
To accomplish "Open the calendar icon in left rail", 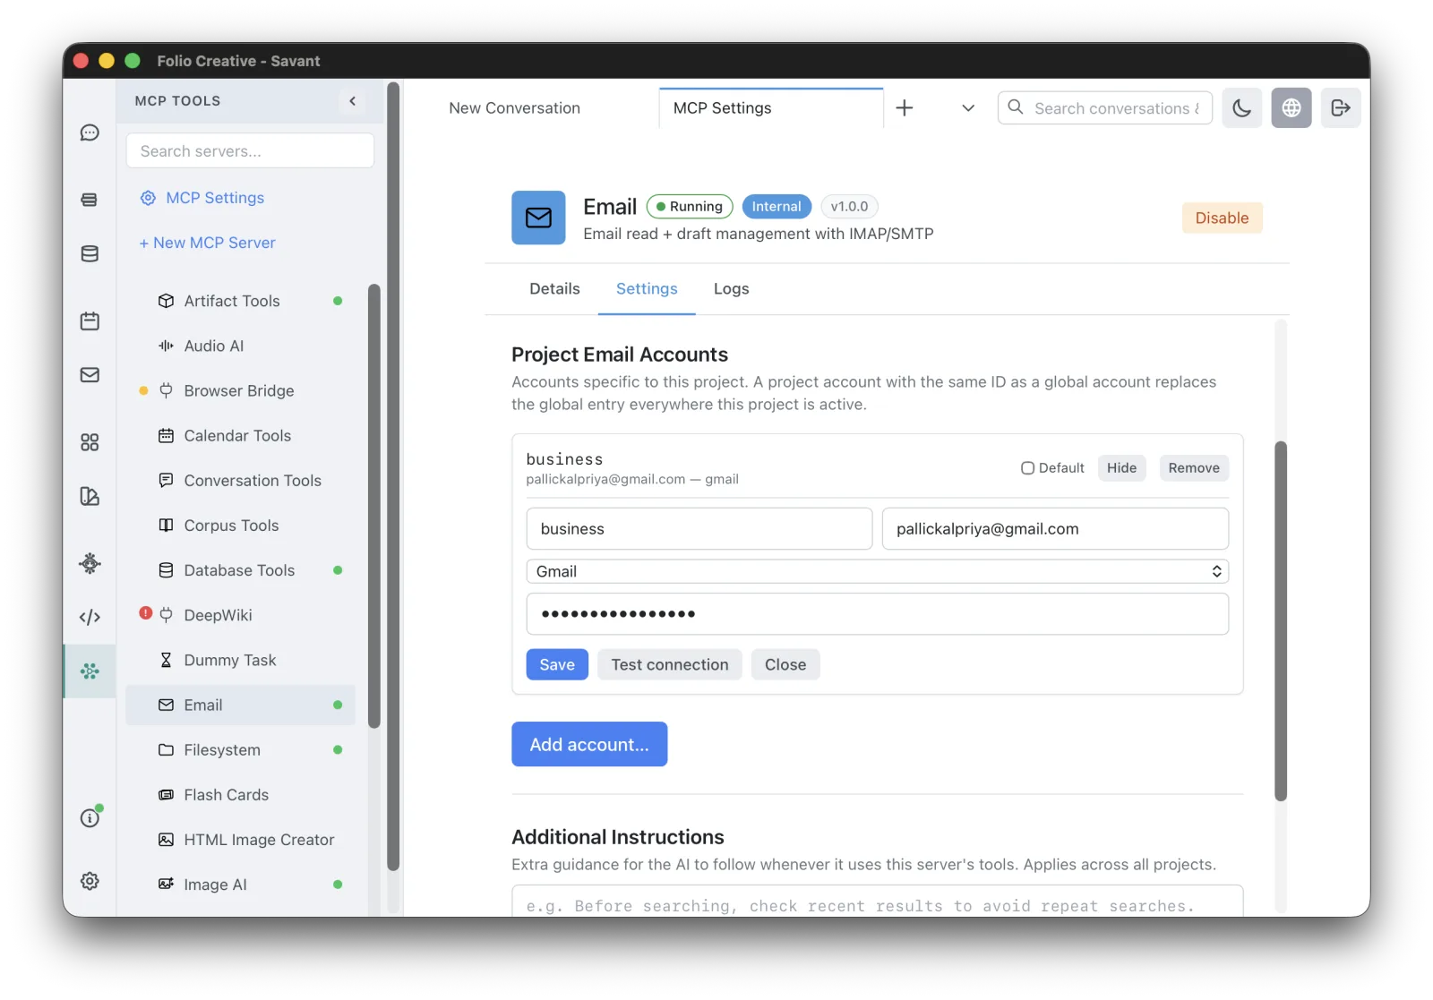I will (90, 321).
